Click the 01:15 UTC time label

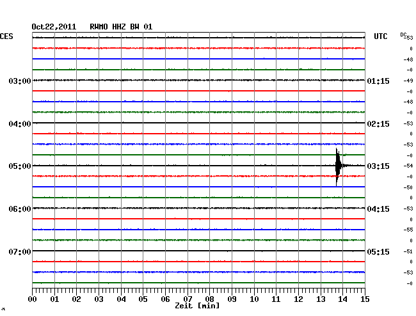point(378,81)
